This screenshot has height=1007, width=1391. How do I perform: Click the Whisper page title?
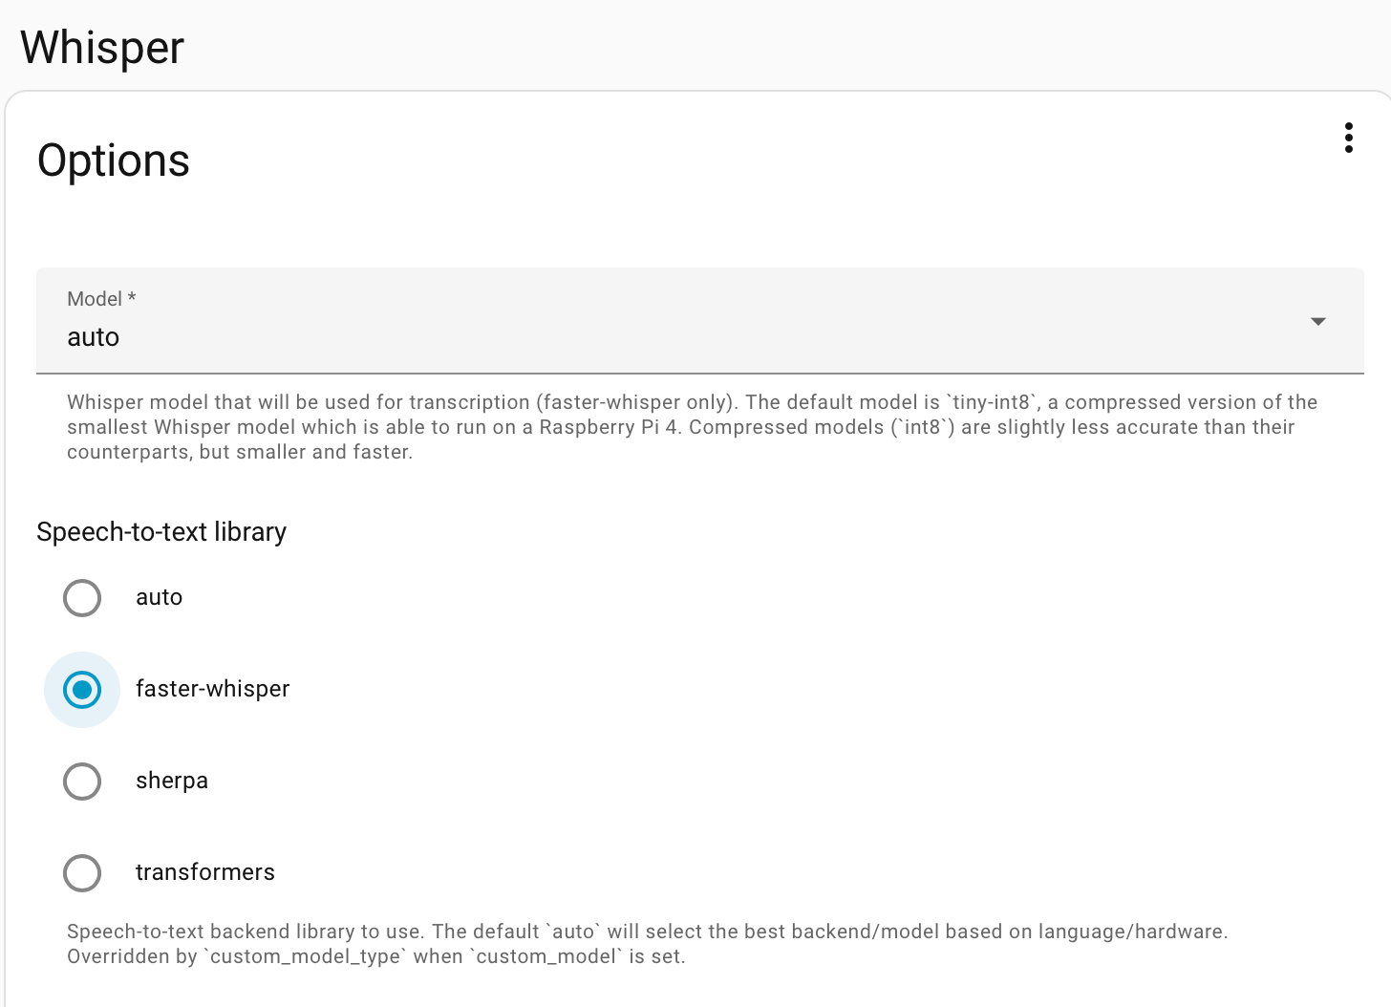pyautogui.click(x=102, y=48)
